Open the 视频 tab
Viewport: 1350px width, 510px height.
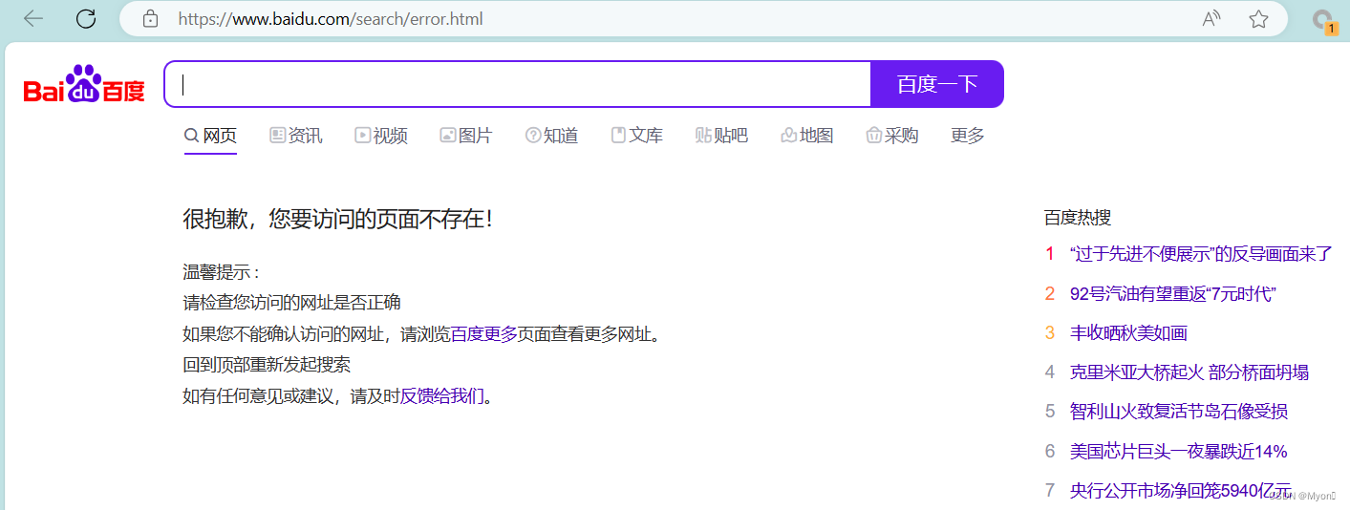coord(381,136)
